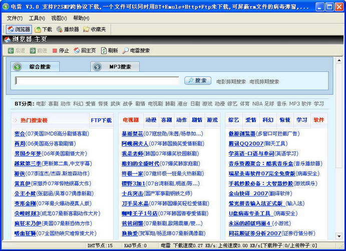Click the 搜索 search button
Image resolution: width=346 pixels, height=251 pixels.
tap(198, 81)
